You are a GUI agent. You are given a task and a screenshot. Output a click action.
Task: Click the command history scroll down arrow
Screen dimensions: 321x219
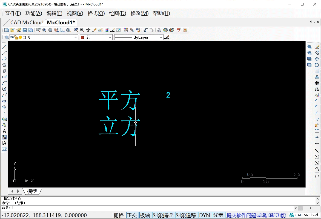point(317,203)
